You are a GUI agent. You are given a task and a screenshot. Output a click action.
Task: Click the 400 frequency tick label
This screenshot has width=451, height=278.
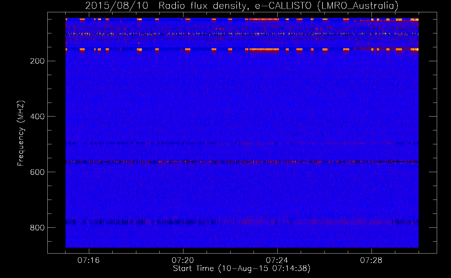(x=37, y=117)
